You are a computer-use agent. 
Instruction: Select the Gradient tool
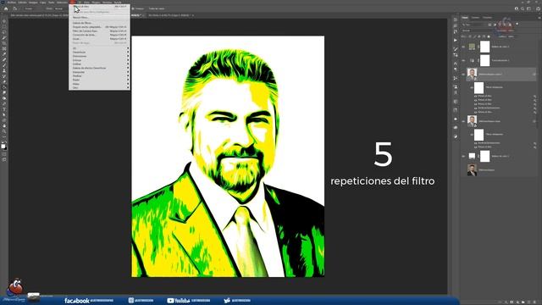pyautogui.click(x=4, y=87)
